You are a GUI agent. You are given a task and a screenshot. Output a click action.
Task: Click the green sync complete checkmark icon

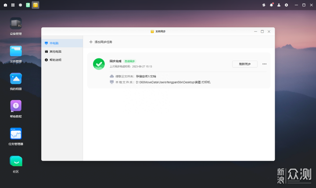tap(99, 64)
